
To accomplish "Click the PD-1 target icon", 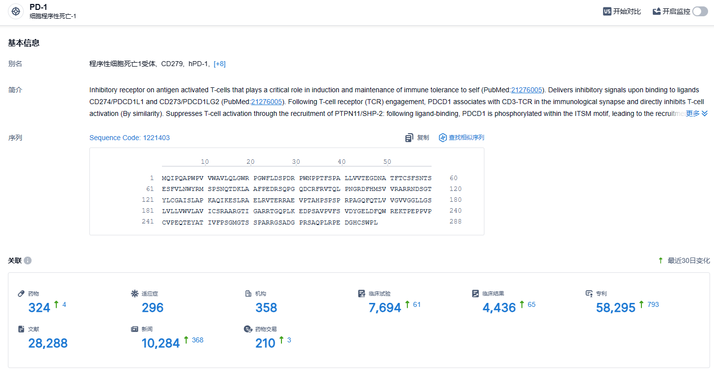I will coord(16,11).
